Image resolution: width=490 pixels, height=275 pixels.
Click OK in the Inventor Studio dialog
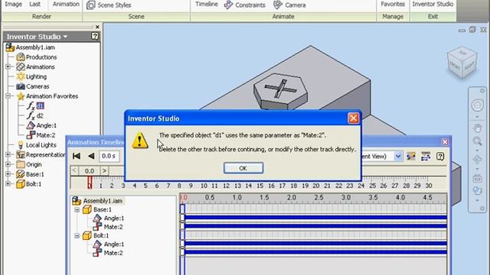click(x=243, y=168)
